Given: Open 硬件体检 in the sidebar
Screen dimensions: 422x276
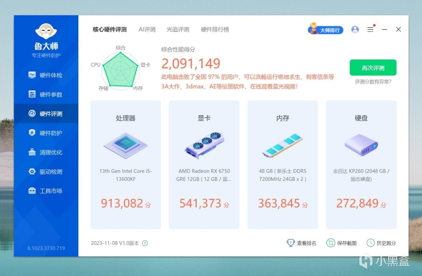Looking at the screenshot, I should pos(46,75).
